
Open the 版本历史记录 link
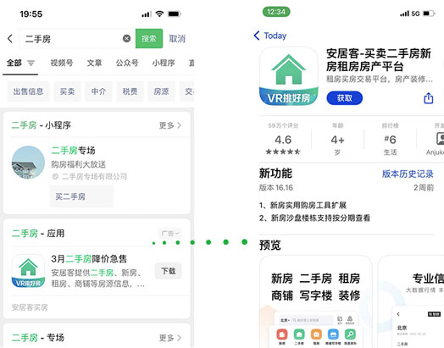408,174
